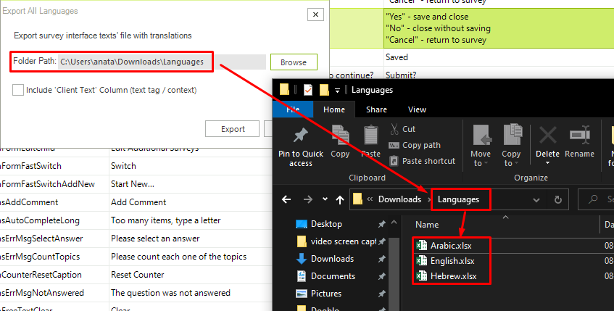Click 'The question was not answered' cell
614x311 pixels.
pos(171,293)
